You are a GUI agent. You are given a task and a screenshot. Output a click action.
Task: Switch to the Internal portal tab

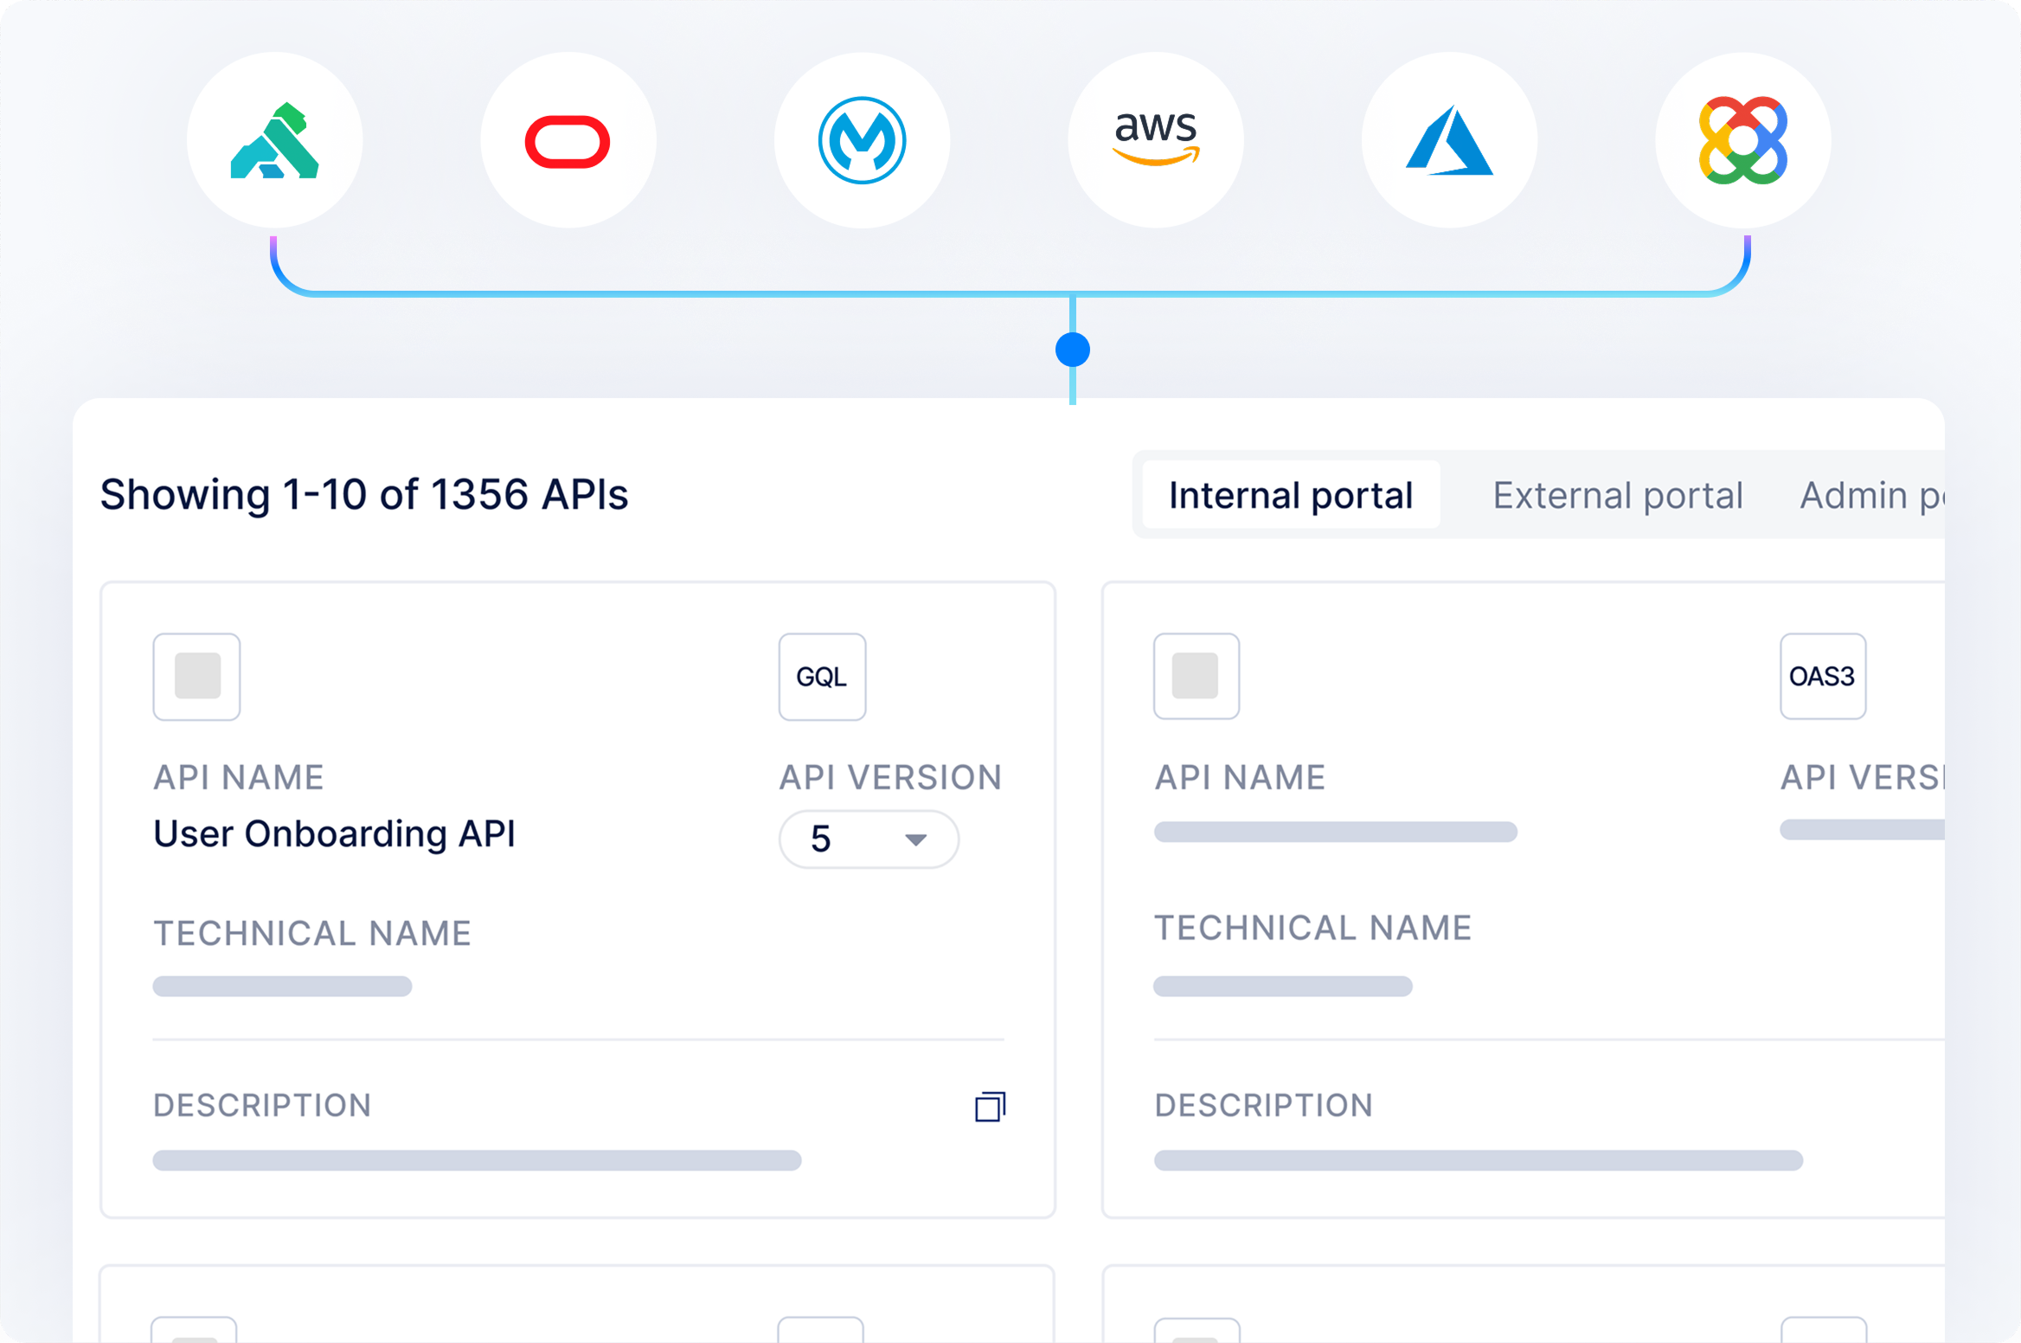pyautogui.click(x=1290, y=496)
